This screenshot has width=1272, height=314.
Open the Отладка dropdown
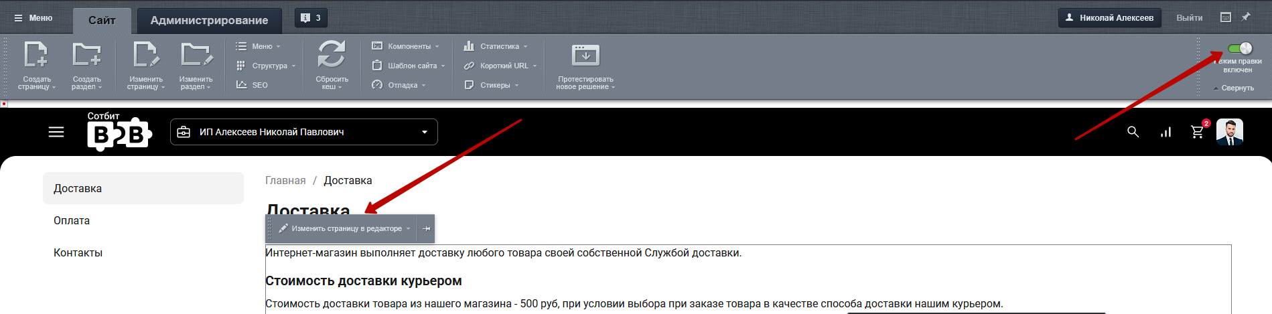(x=399, y=85)
